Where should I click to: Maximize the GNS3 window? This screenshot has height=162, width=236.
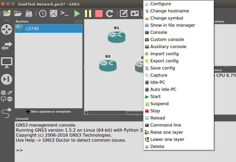(13, 4)
